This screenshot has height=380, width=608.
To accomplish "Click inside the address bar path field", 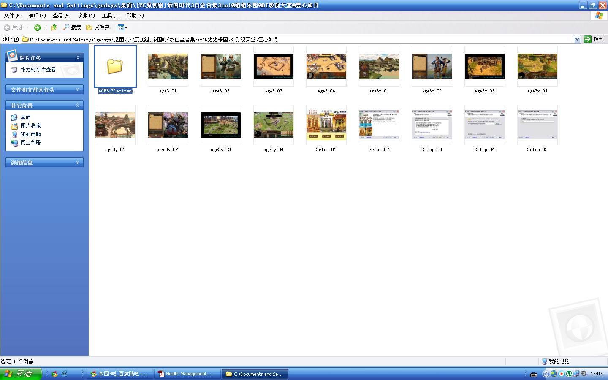I will [297, 39].
